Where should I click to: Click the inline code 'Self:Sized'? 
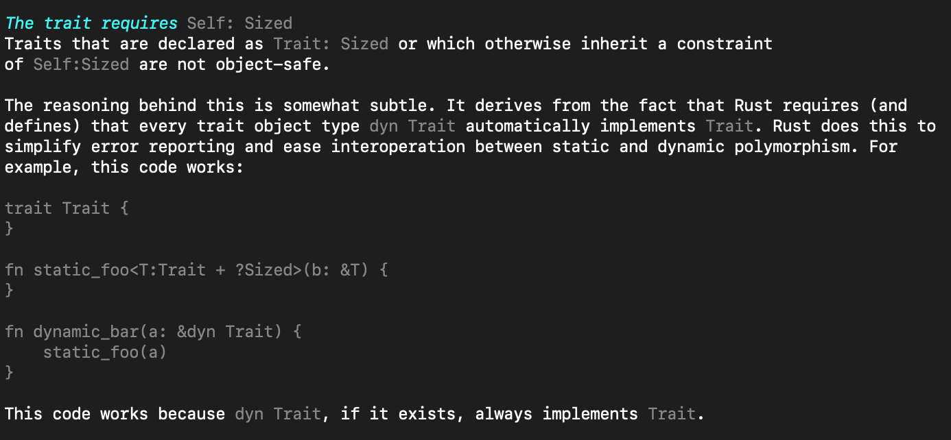coord(81,64)
